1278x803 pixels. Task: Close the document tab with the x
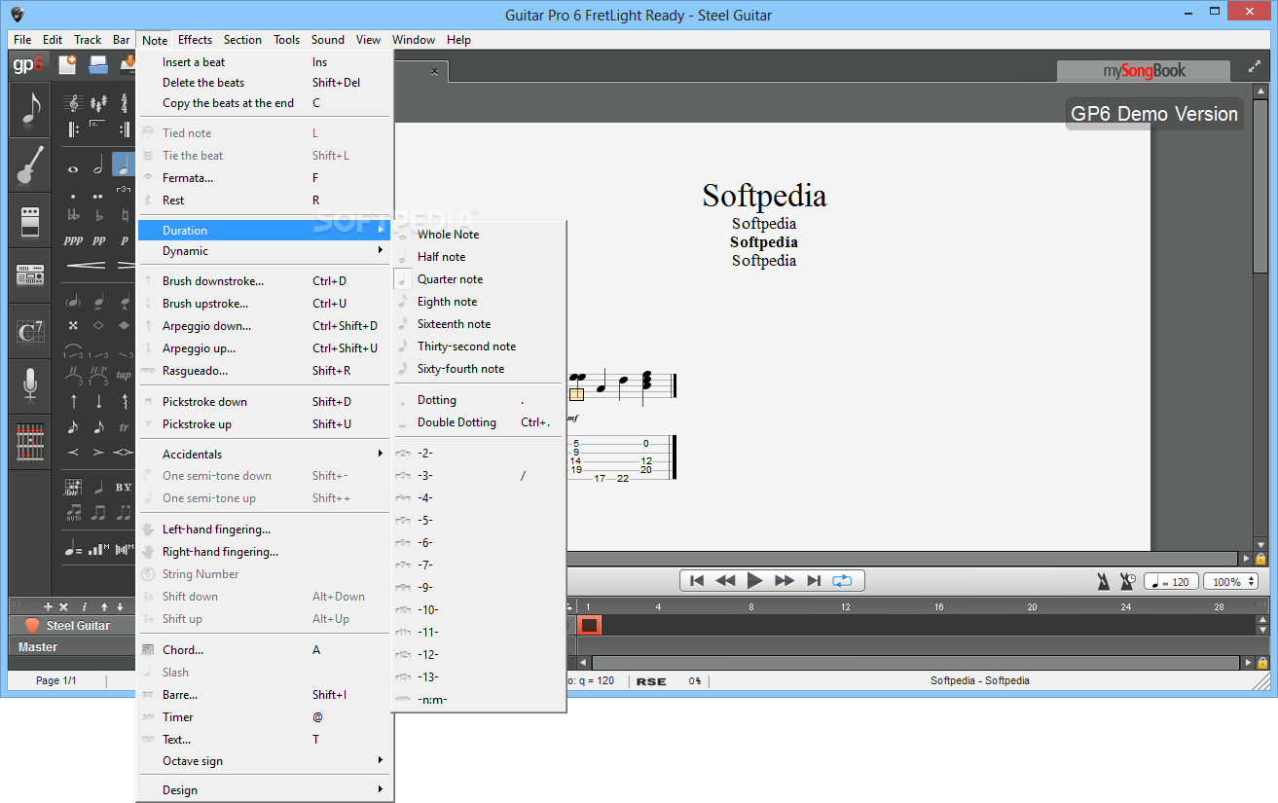click(x=434, y=71)
